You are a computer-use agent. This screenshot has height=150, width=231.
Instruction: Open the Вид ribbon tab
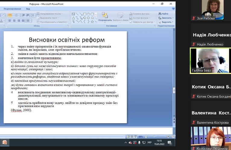(28, 9)
